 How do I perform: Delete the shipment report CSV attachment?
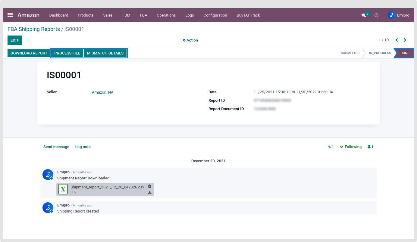[x=149, y=186]
